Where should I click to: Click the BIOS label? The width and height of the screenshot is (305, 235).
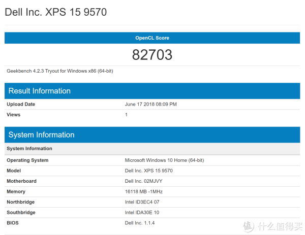13,223
